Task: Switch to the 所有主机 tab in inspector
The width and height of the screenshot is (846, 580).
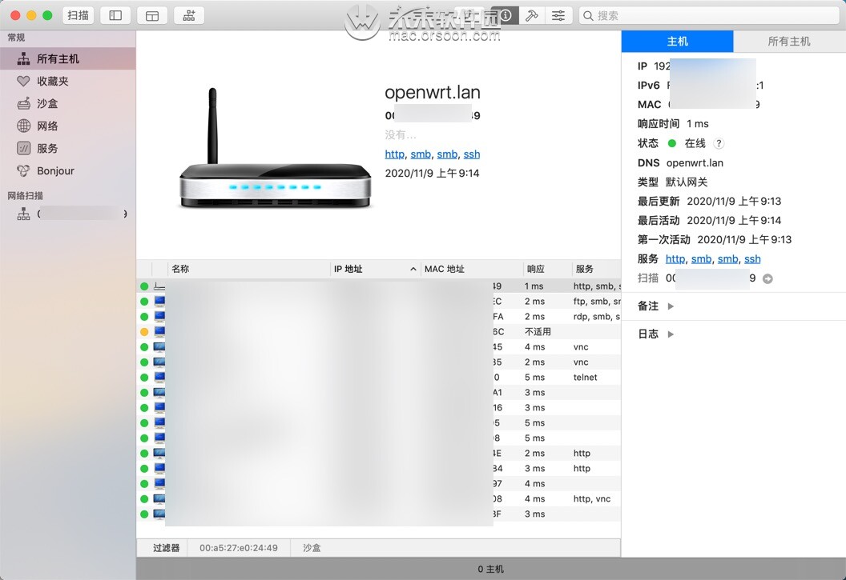Action: point(789,42)
